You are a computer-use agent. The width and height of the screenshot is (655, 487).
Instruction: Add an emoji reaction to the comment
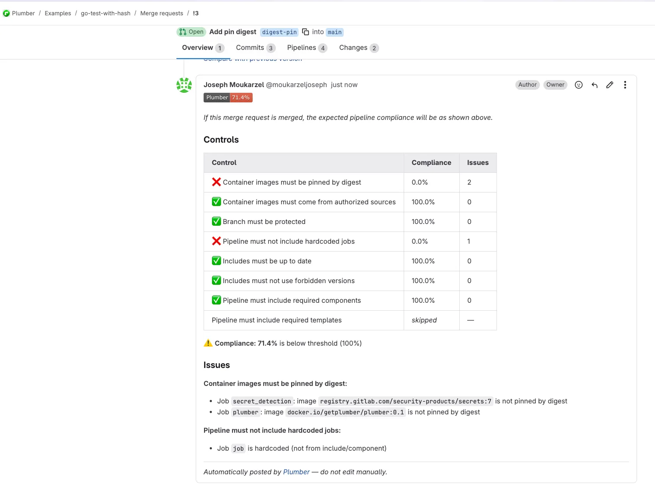(x=578, y=84)
